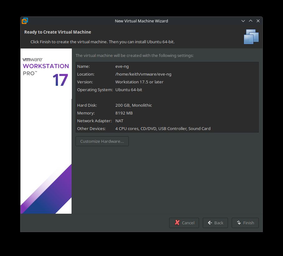283x256 pixels.
Task: Click the 'NAT' network adapter value
Action: pyautogui.click(x=119, y=121)
